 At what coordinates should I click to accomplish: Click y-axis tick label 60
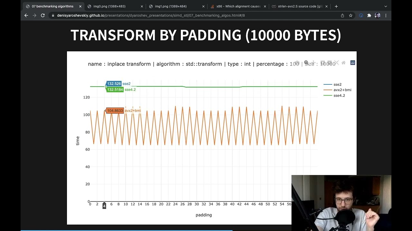coord(88,150)
